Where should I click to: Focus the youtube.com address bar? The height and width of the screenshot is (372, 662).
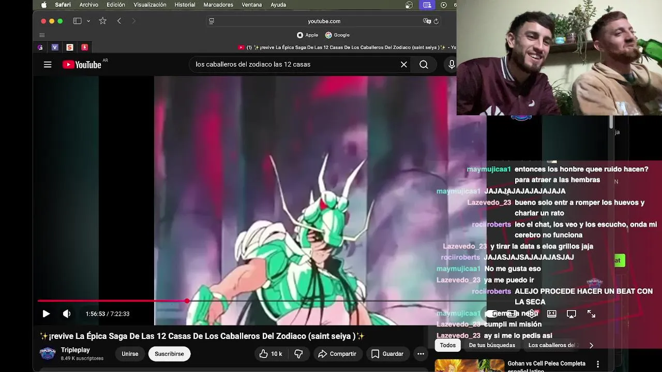[324, 21]
